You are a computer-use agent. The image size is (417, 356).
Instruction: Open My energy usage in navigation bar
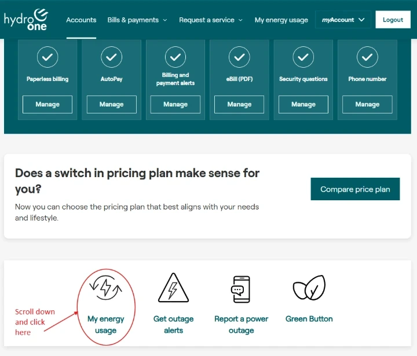click(x=281, y=20)
